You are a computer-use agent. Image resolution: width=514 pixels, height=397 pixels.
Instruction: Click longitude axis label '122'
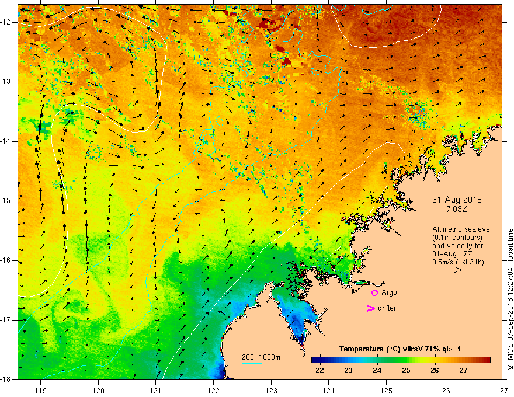(x=213, y=391)
